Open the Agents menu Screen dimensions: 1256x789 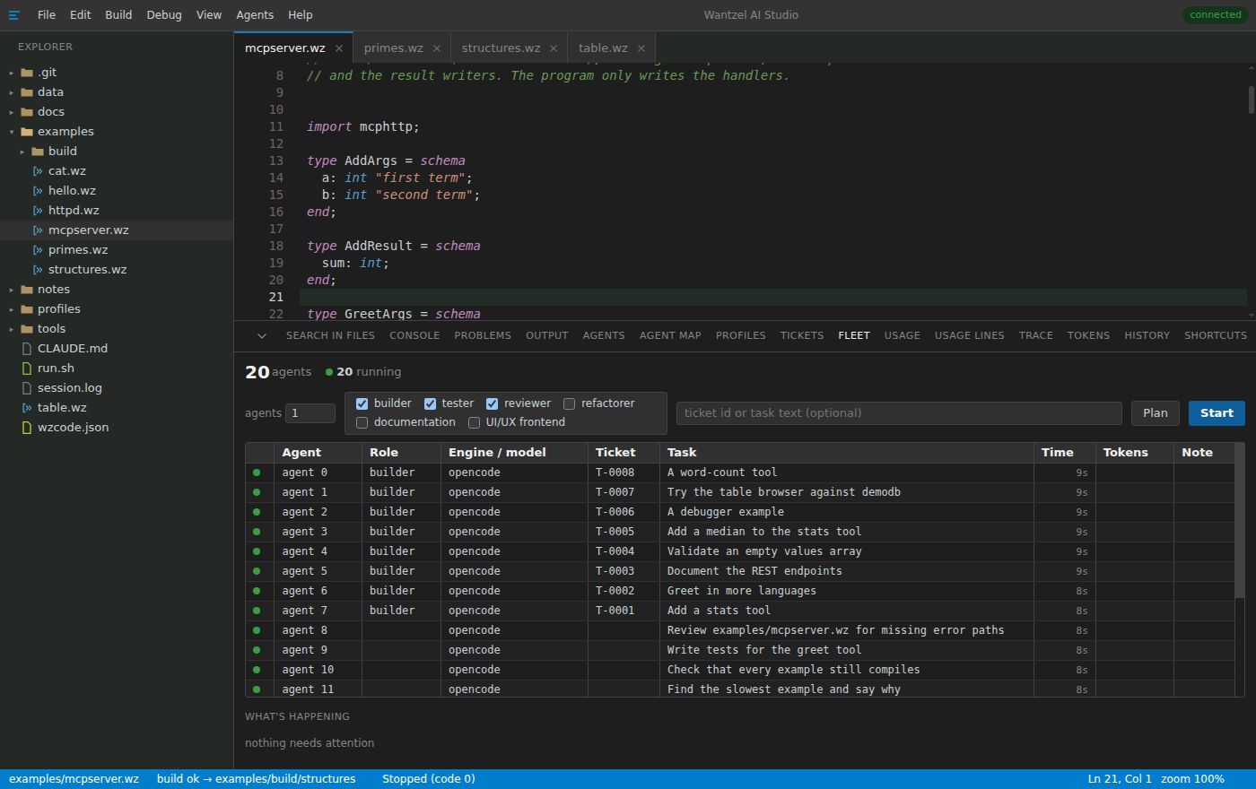(255, 15)
